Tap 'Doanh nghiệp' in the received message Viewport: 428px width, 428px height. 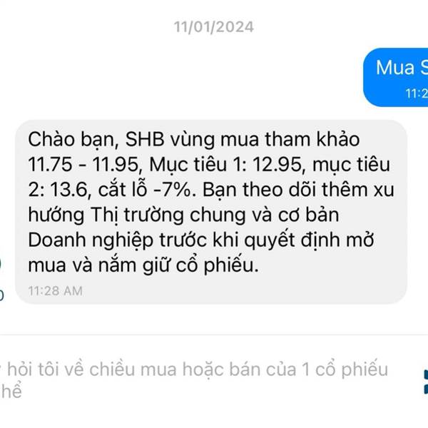[x=91, y=241]
